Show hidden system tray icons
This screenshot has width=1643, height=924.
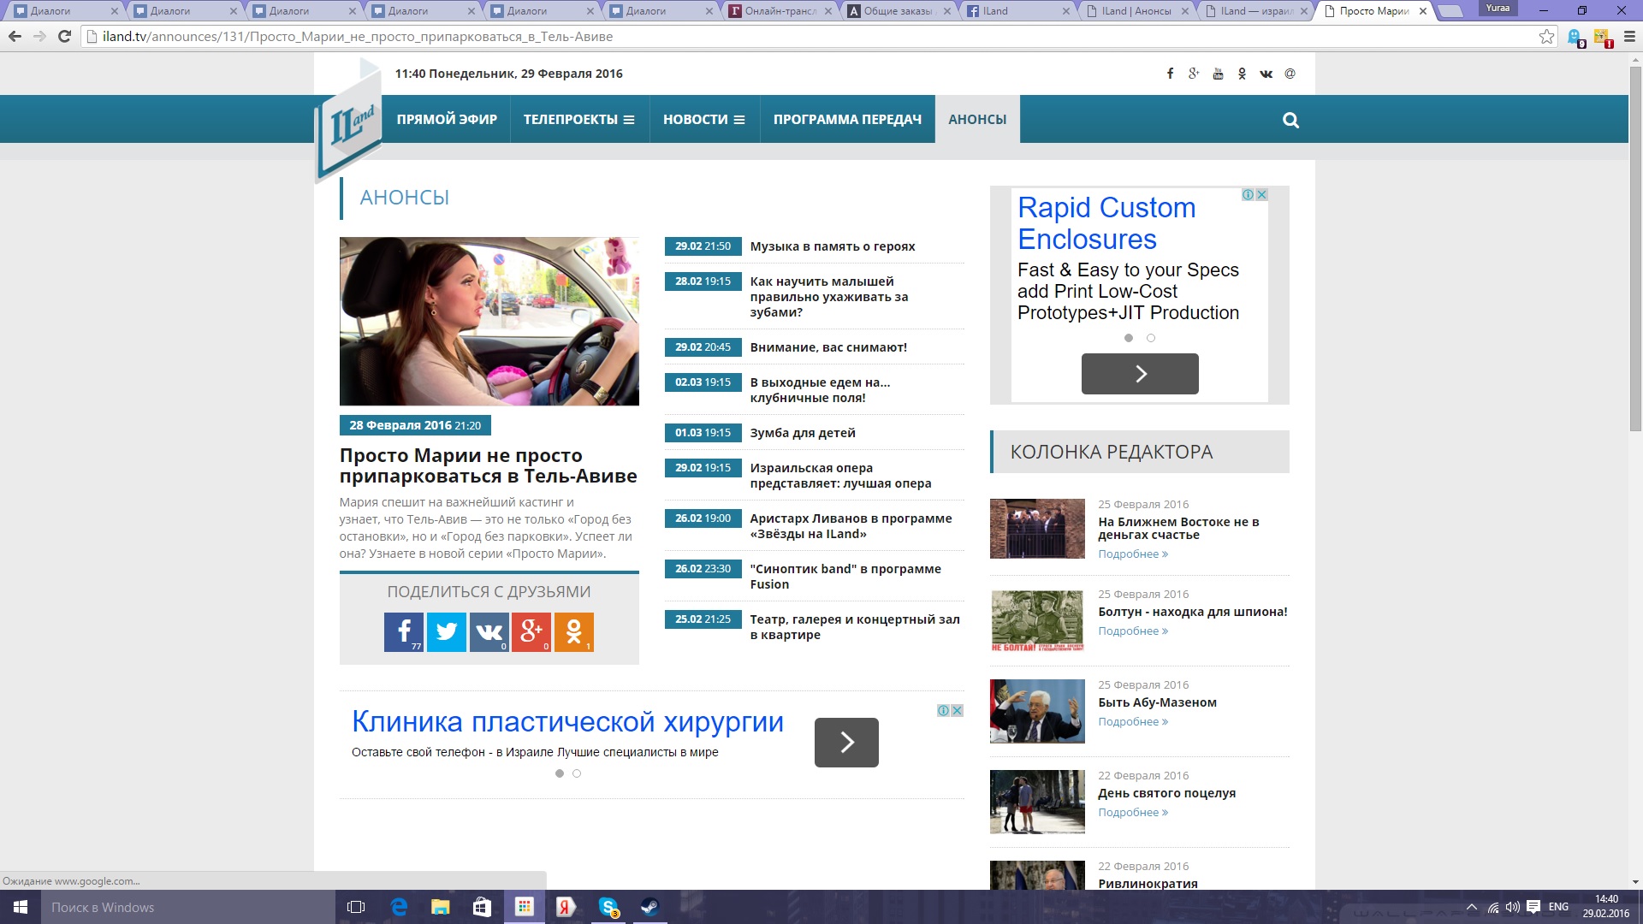1471,907
